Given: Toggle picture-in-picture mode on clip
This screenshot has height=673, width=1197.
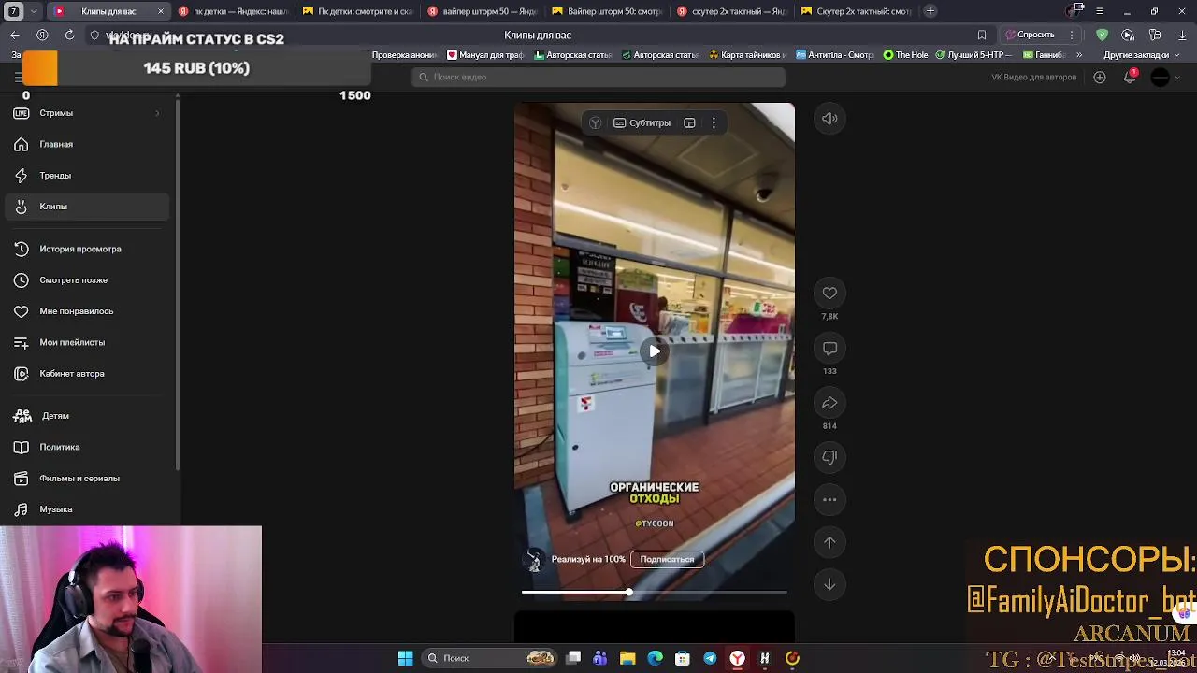Looking at the screenshot, I should 689,123.
